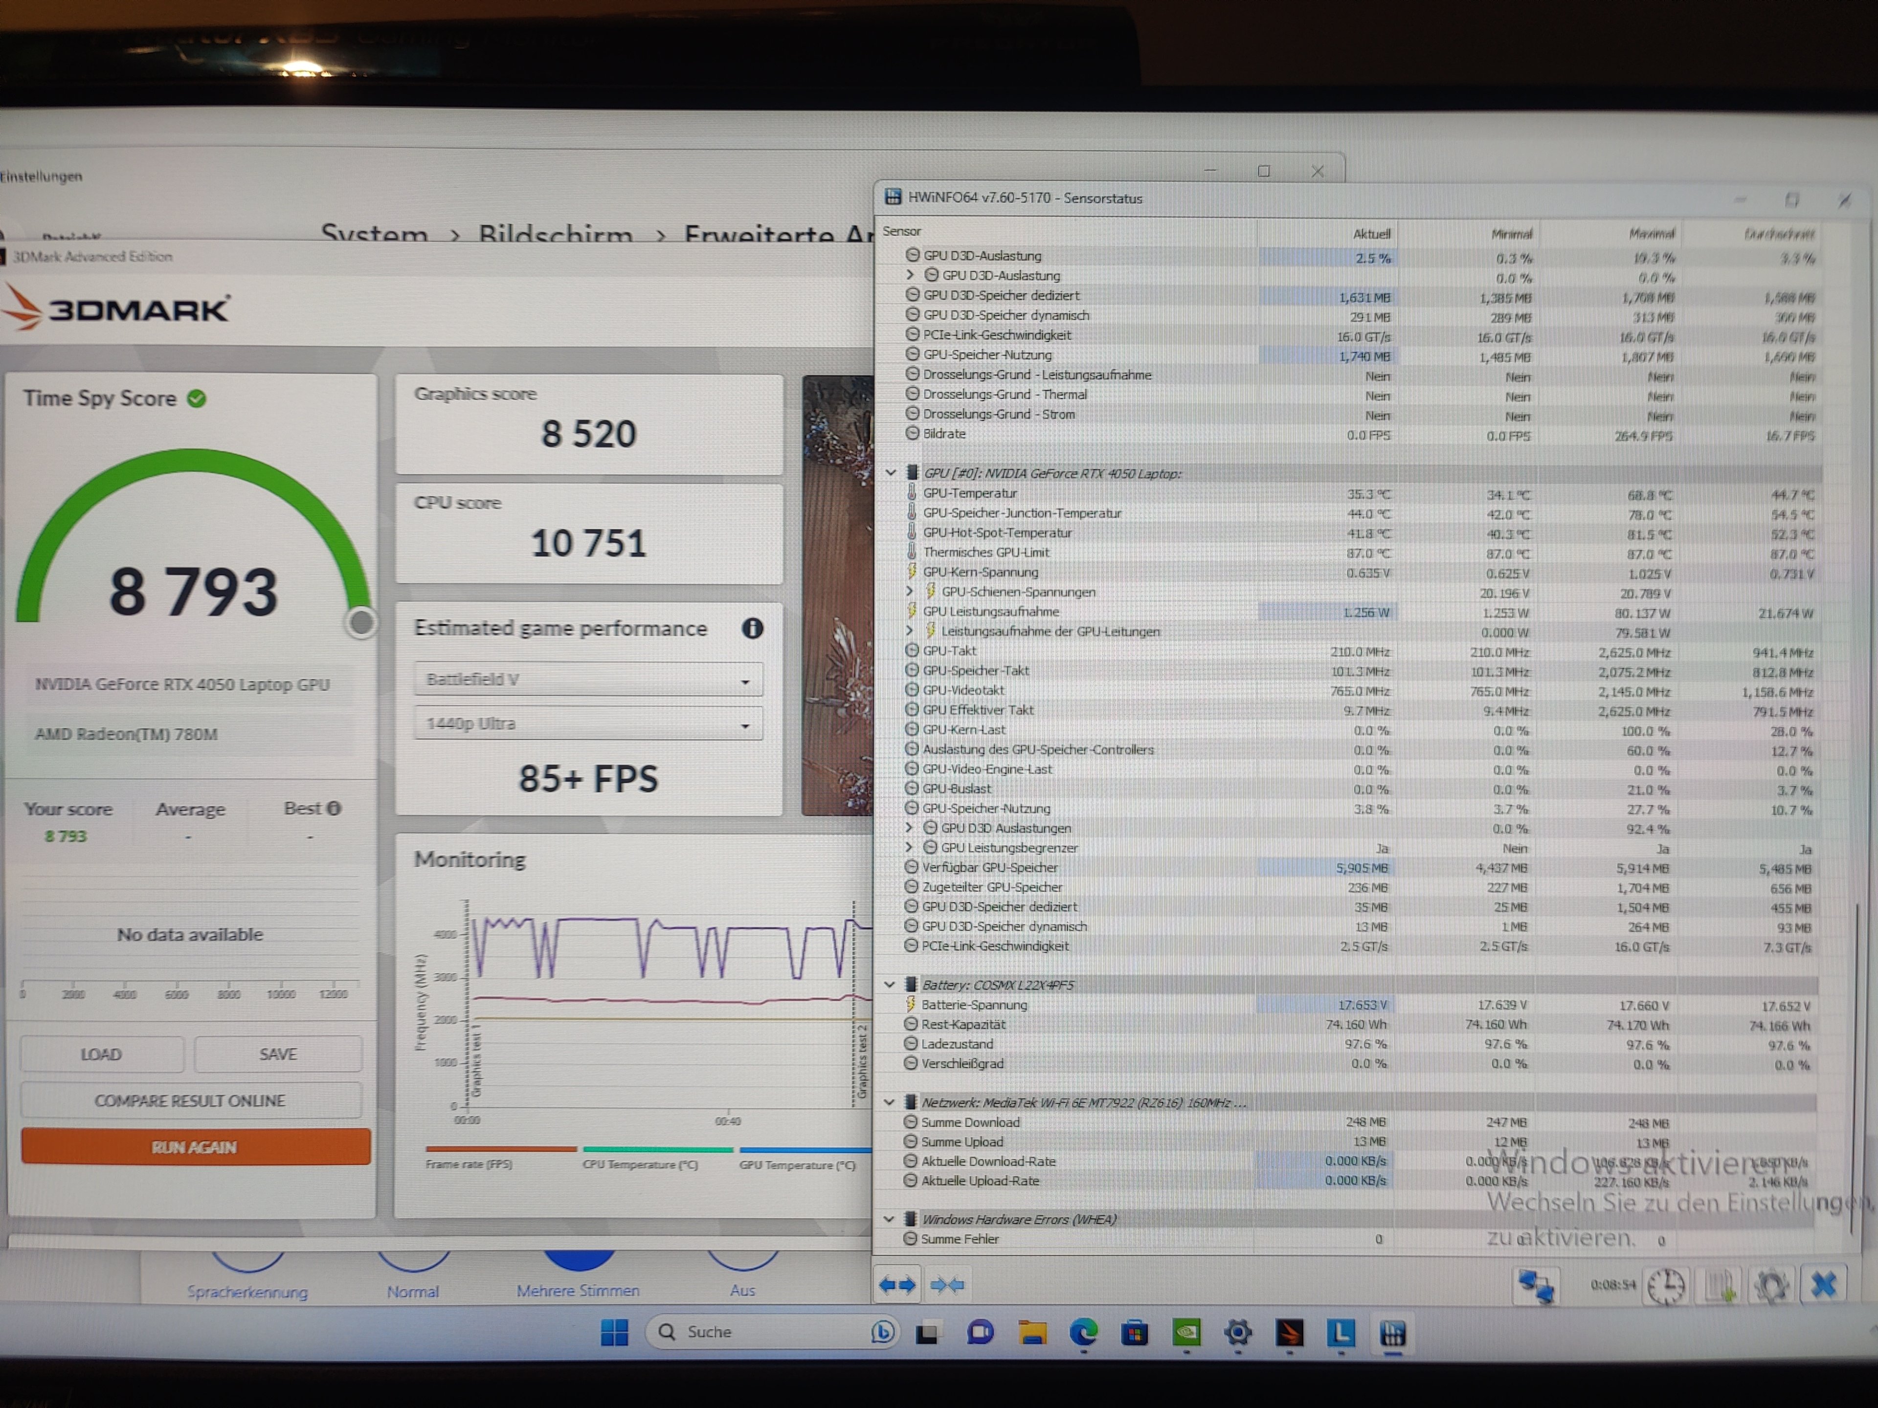
Task: Click the SAVE result button
Action: pyautogui.click(x=278, y=1054)
